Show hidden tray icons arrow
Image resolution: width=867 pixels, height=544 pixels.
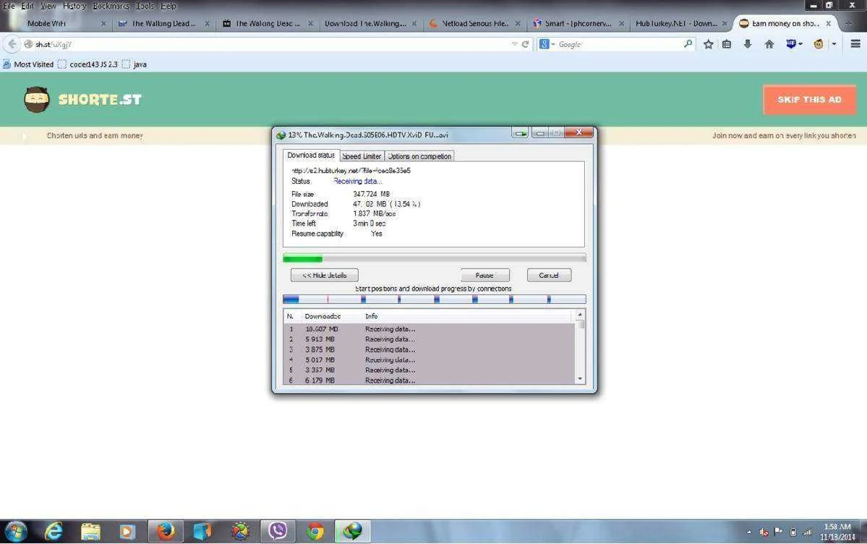(749, 532)
